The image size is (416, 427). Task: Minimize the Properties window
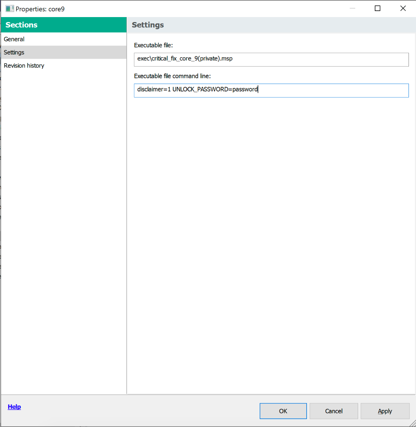pyautogui.click(x=352, y=8)
